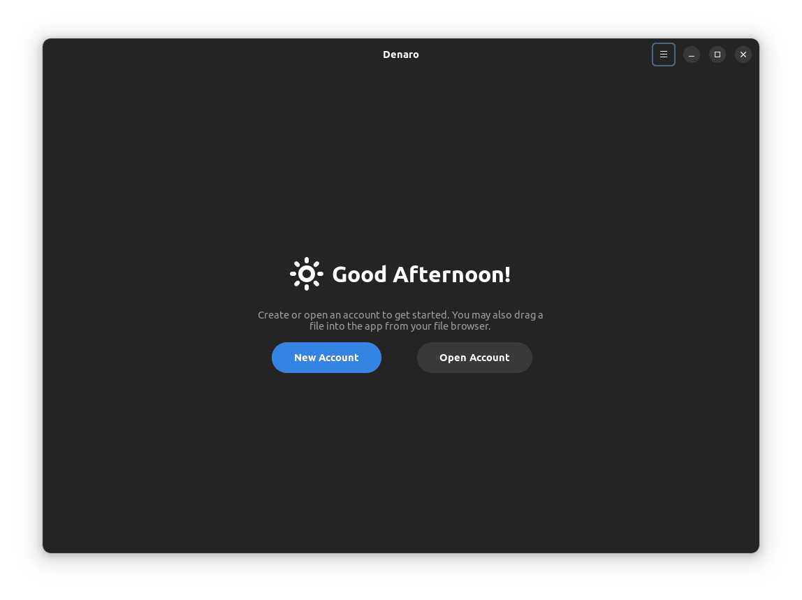Click the "Create or open an account" text line
Image resolution: width=802 pixels, height=600 pixels.
[400, 315]
